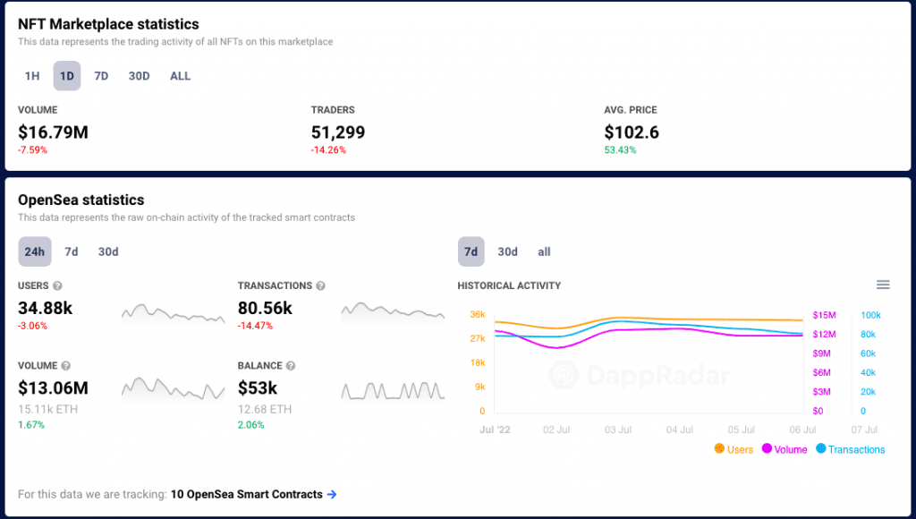Click the Balance sparkline chart

click(x=393, y=390)
